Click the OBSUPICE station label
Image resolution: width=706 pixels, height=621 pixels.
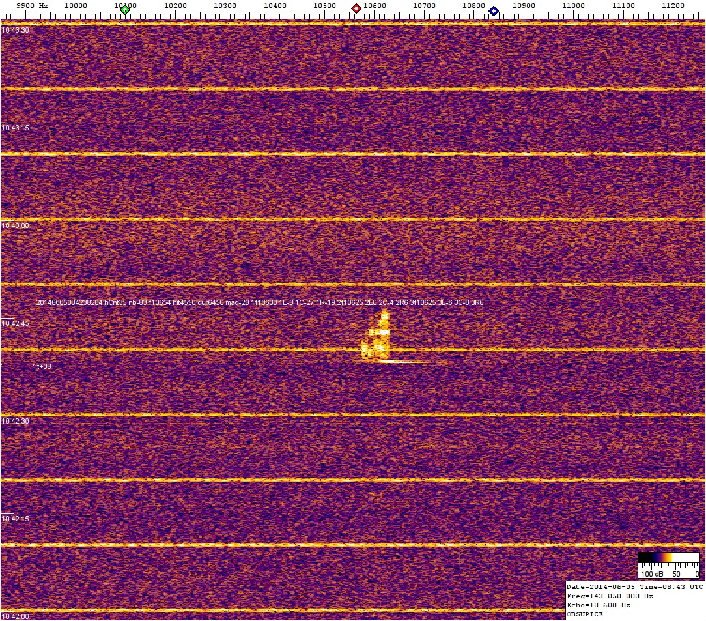(x=585, y=614)
